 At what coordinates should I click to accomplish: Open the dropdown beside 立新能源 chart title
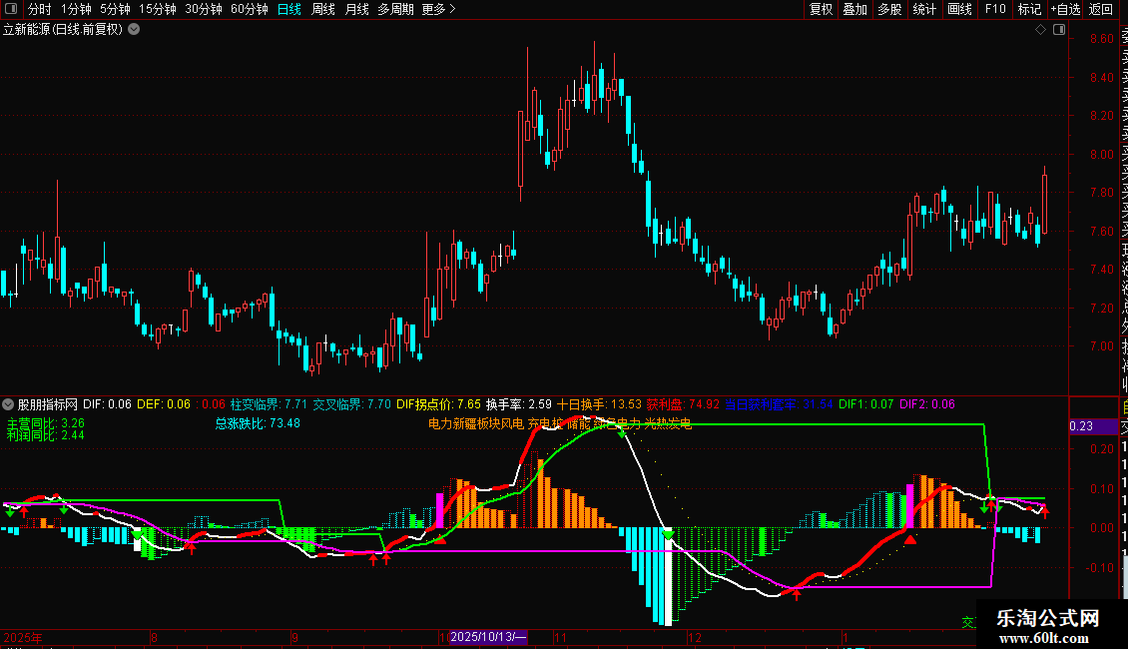tap(134, 30)
